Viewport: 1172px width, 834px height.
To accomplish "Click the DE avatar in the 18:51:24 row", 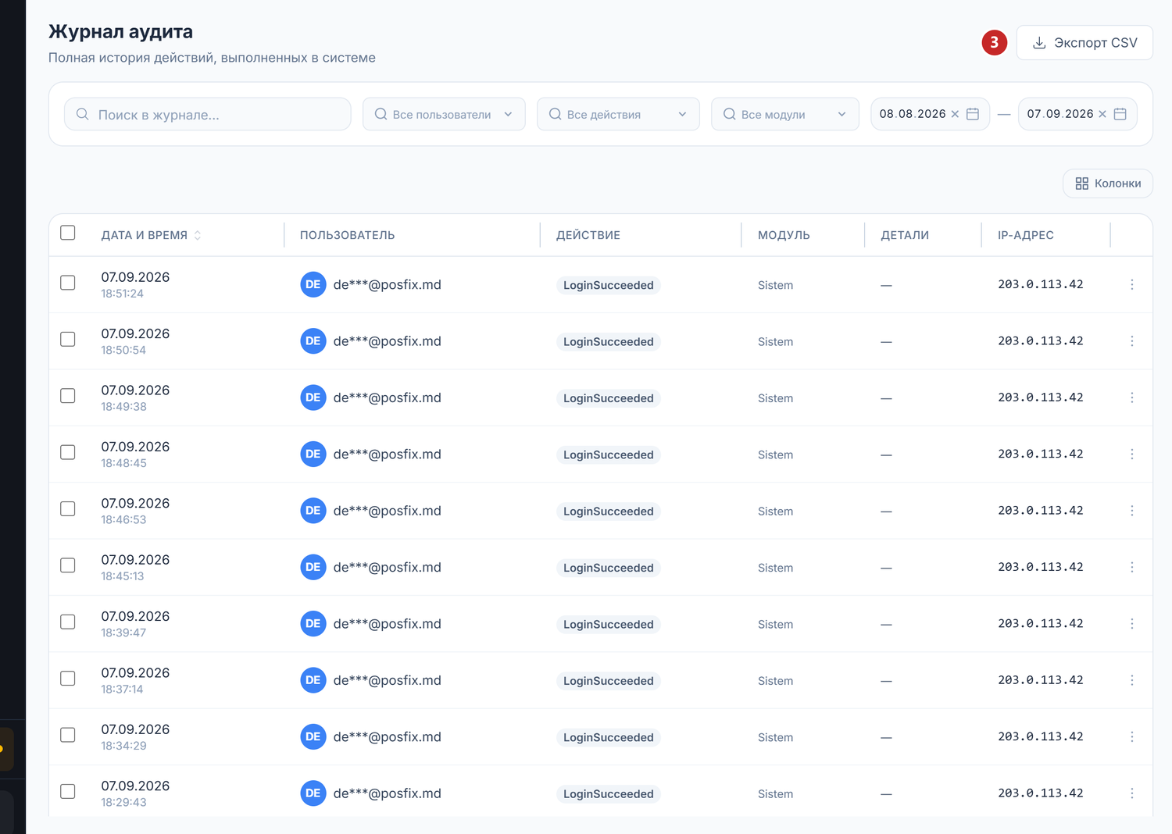I will point(313,285).
